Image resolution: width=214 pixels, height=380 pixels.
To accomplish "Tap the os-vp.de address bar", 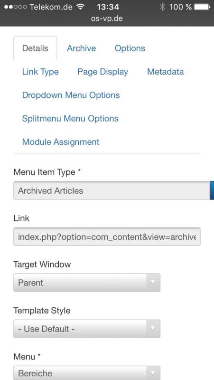I will tap(107, 19).
